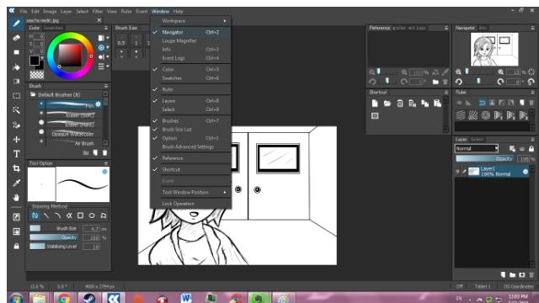
Task: Uncheck the Color panel entry
Action: pyautogui.click(x=191, y=69)
